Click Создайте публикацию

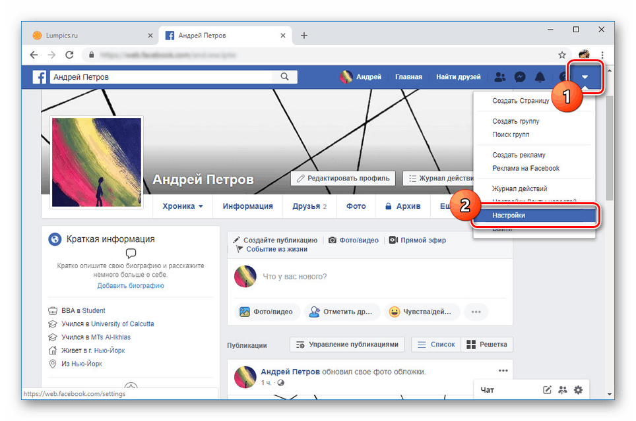pos(275,240)
